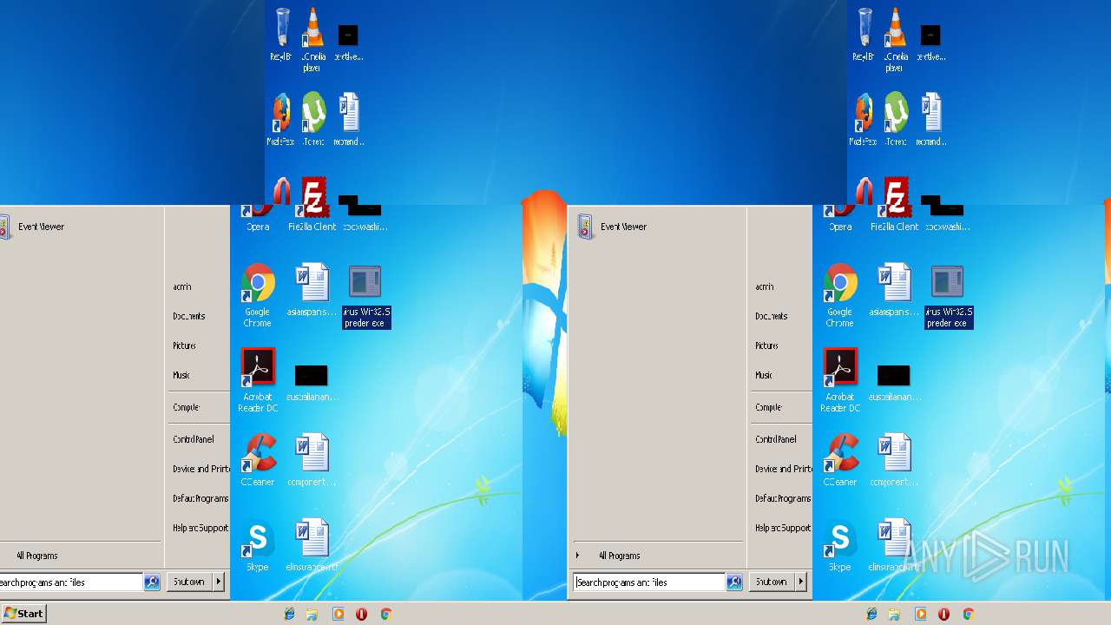
Task: Open Help and Support in left Start menu
Action: (199, 528)
